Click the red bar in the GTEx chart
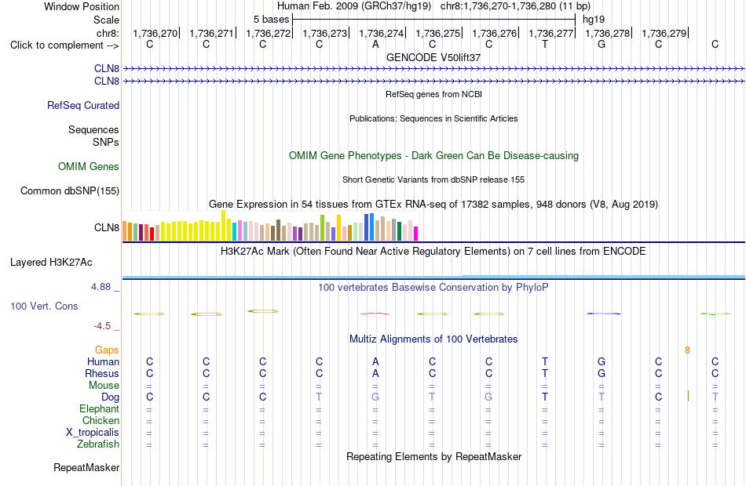This screenshot has height=486, width=746. [152, 234]
